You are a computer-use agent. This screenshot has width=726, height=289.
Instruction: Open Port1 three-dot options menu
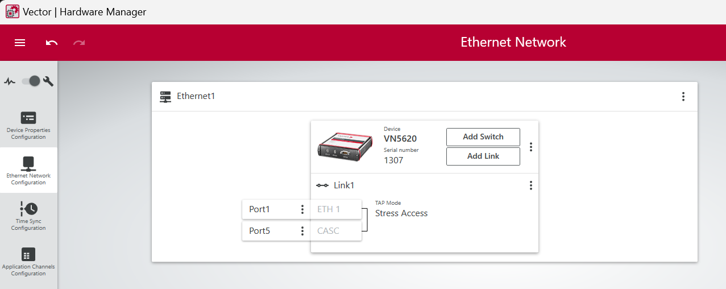tap(302, 209)
